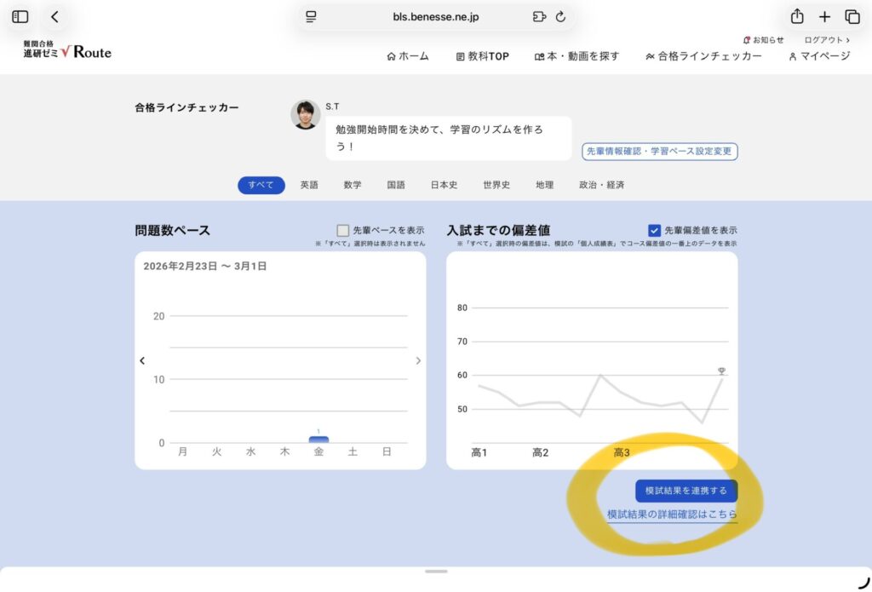The image size is (872, 592).
Task: Go to next week in chart
Action: pyautogui.click(x=418, y=361)
